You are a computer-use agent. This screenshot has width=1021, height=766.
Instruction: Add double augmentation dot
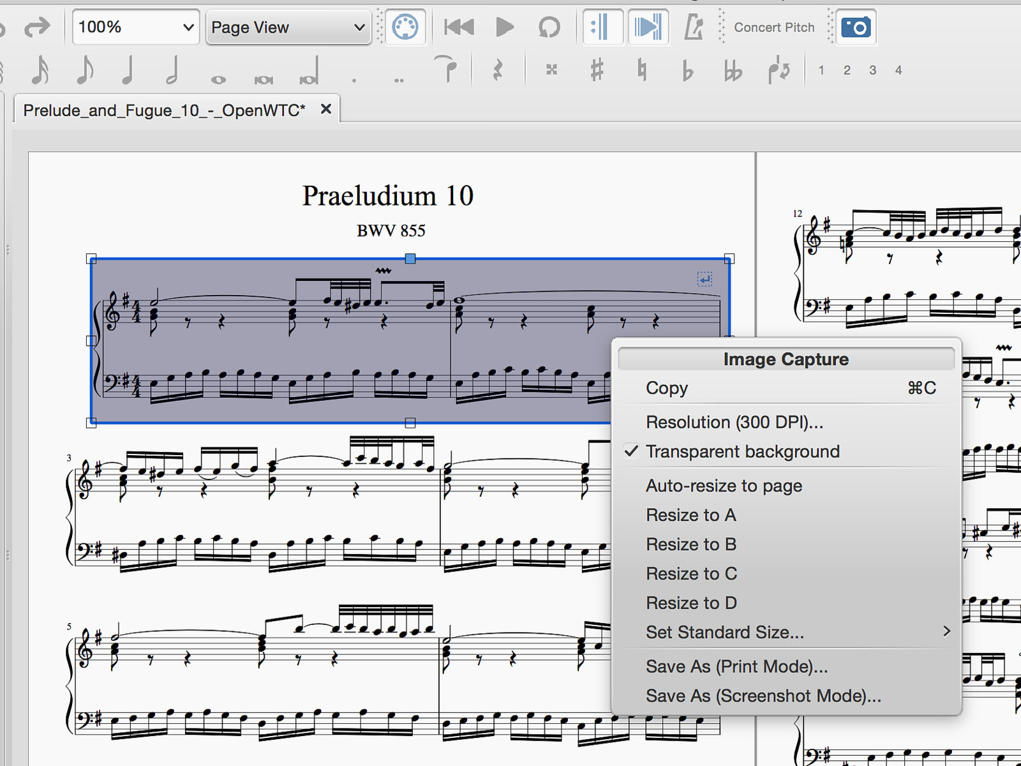pos(399,80)
